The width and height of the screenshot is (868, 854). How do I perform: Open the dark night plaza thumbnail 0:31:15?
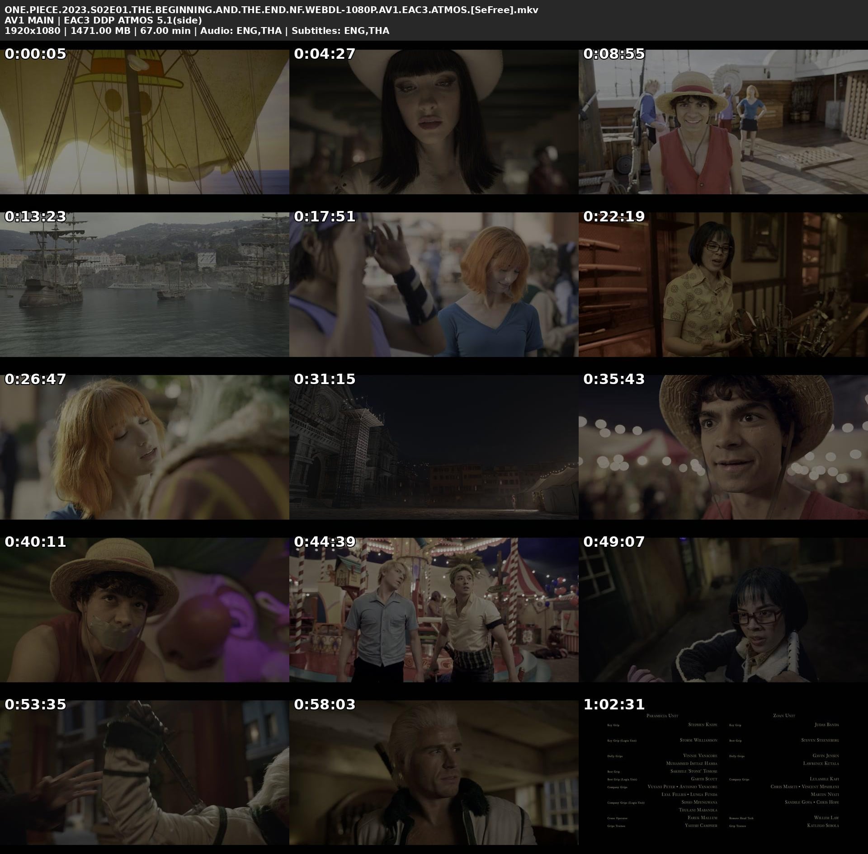[434, 447]
